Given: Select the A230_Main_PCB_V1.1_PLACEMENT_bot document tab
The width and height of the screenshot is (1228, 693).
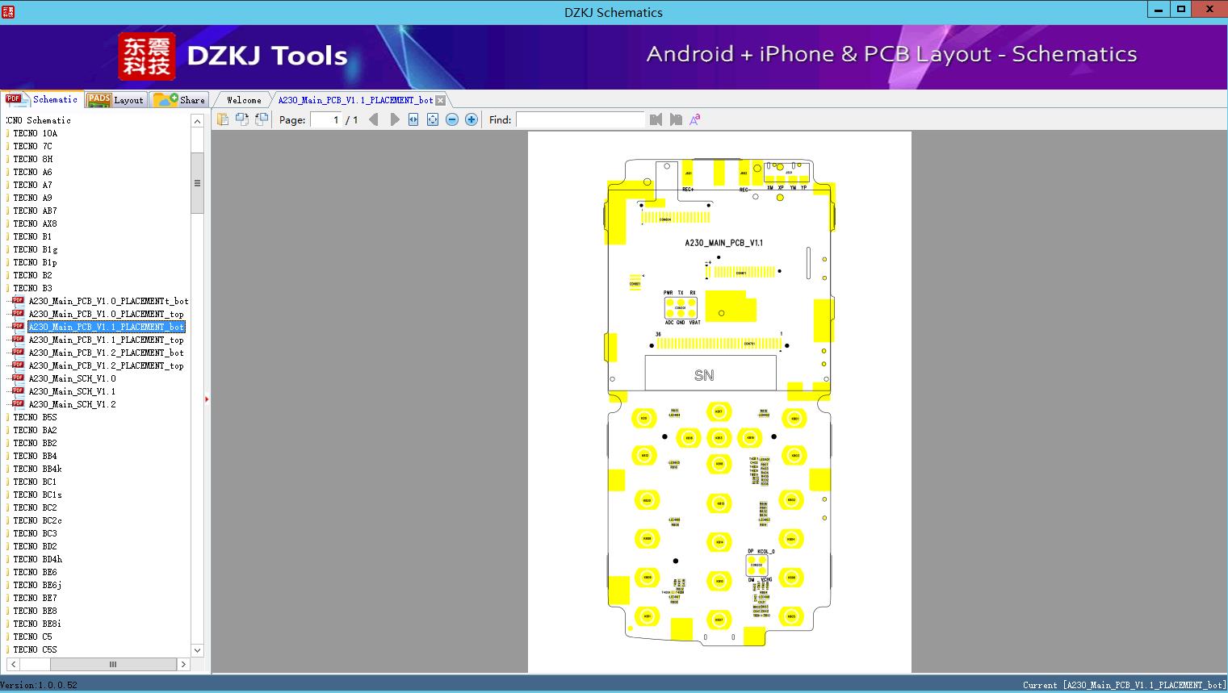Looking at the screenshot, I should click(355, 100).
